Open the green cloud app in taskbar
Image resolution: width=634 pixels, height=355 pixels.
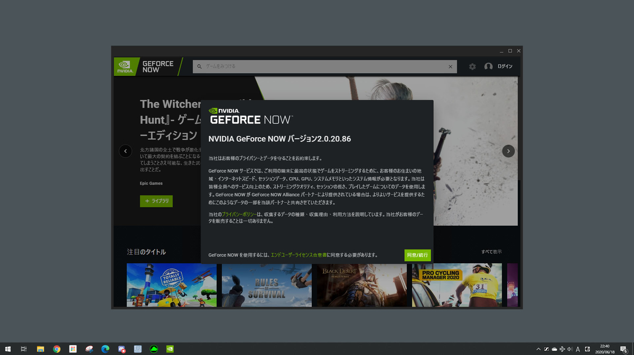tap(154, 349)
